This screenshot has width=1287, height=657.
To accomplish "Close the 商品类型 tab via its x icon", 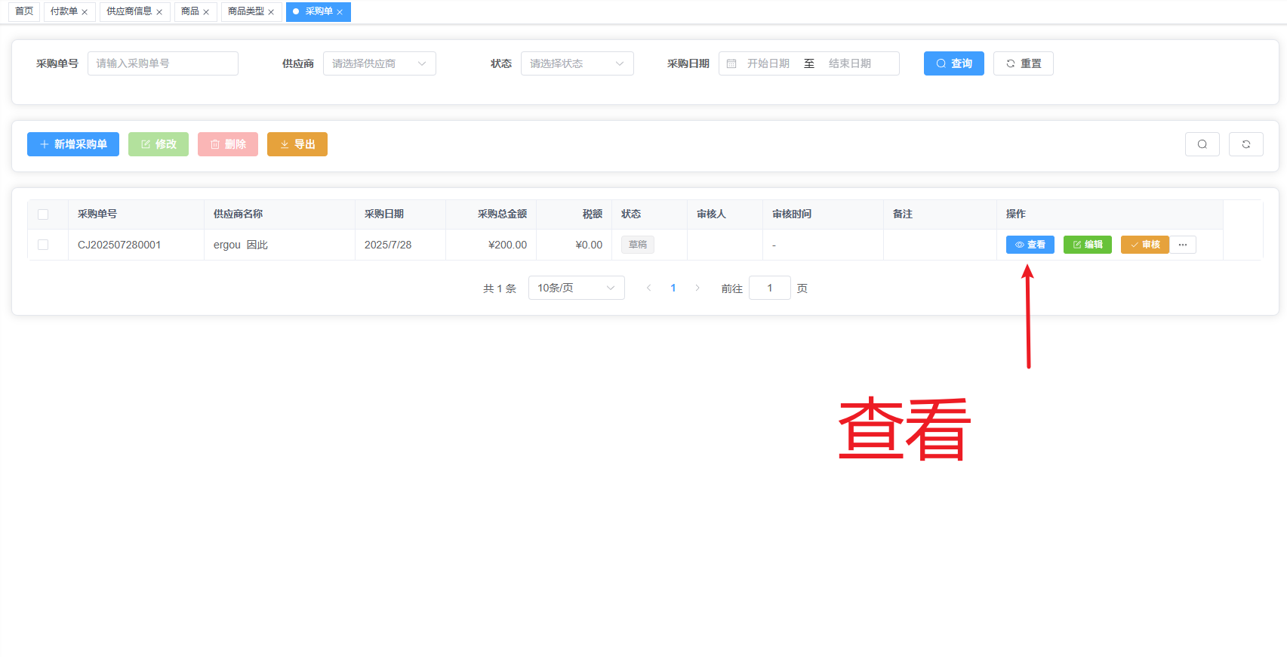I will 271,12.
